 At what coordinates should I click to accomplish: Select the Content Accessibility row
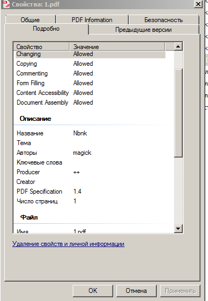[91, 93]
